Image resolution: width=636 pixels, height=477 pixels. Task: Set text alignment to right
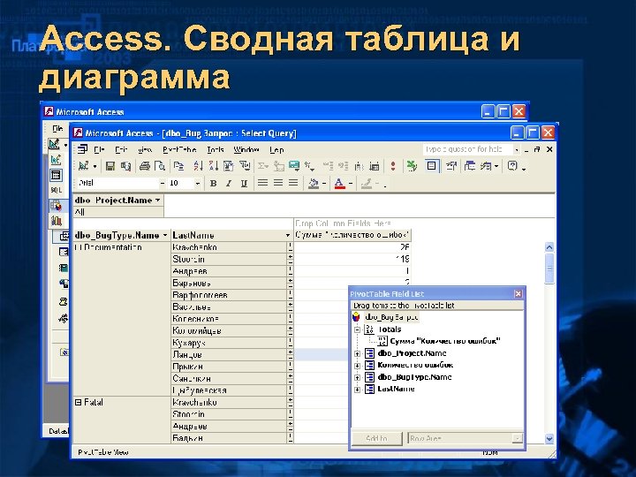(x=293, y=184)
